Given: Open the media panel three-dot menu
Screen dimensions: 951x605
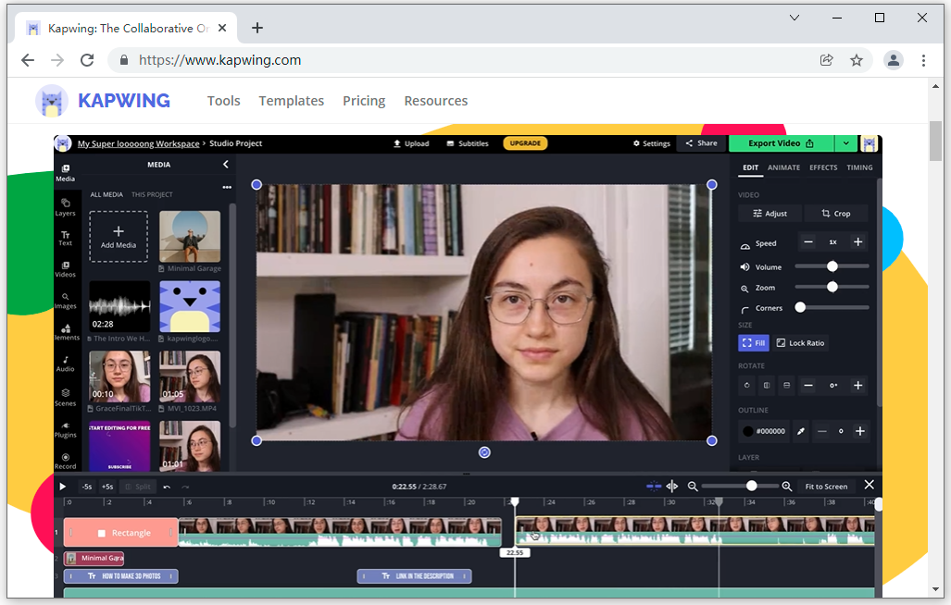Looking at the screenshot, I should 227,187.
